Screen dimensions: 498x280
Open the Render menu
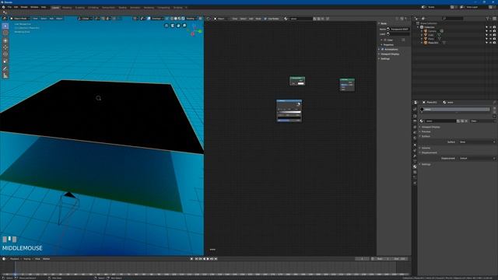coord(24,7)
